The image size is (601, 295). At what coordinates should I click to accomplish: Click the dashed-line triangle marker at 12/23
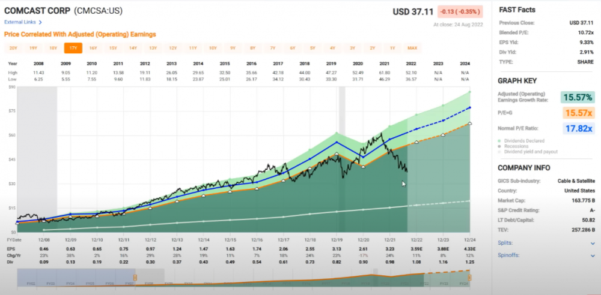pos(443,135)
